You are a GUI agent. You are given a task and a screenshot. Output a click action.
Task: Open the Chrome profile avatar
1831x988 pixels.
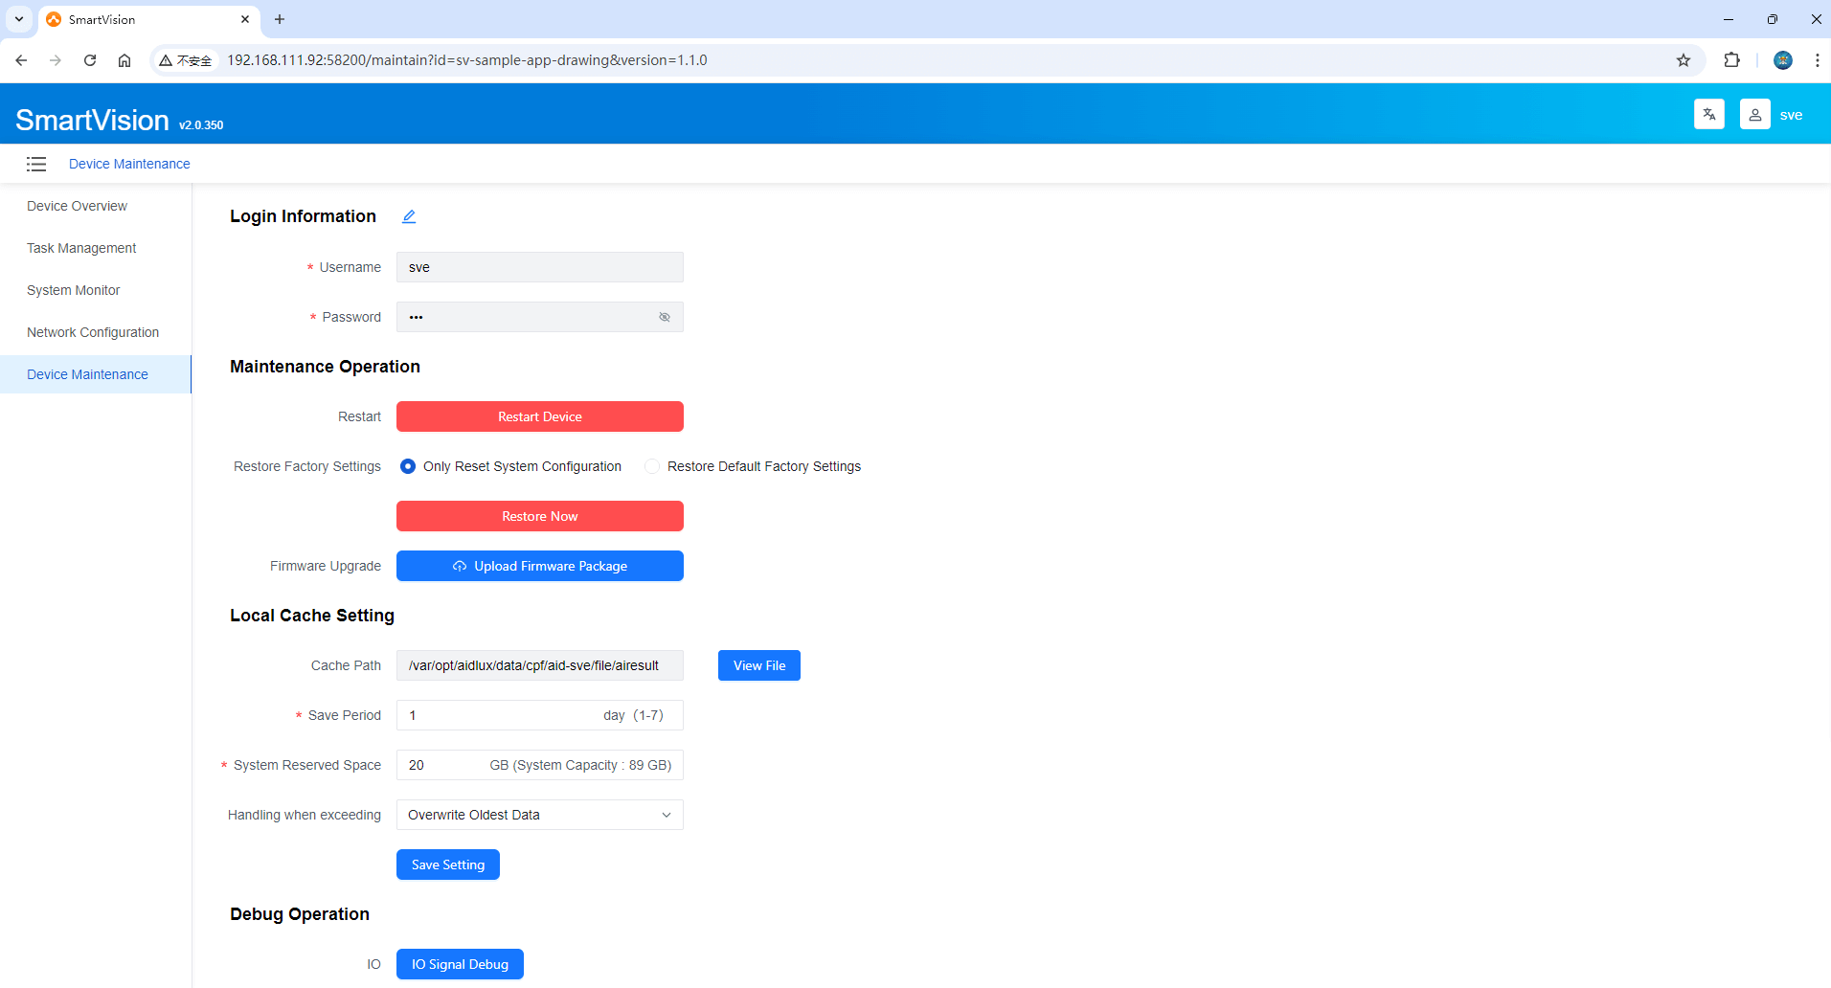click(1783, 60)
